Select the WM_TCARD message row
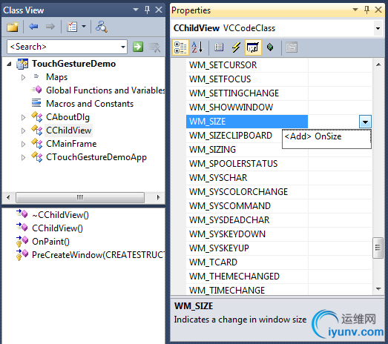 279,262
